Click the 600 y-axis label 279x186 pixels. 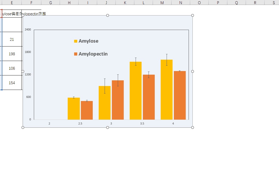pos(28,97)
